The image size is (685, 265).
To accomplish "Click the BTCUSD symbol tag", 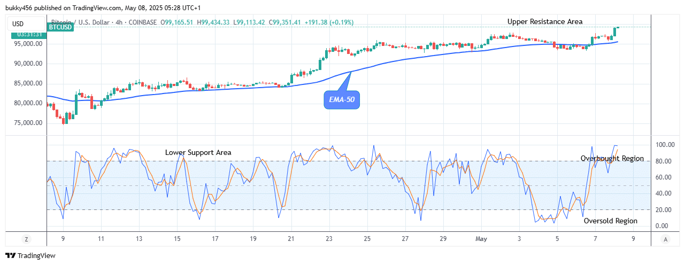I will [x=61, y=27].
